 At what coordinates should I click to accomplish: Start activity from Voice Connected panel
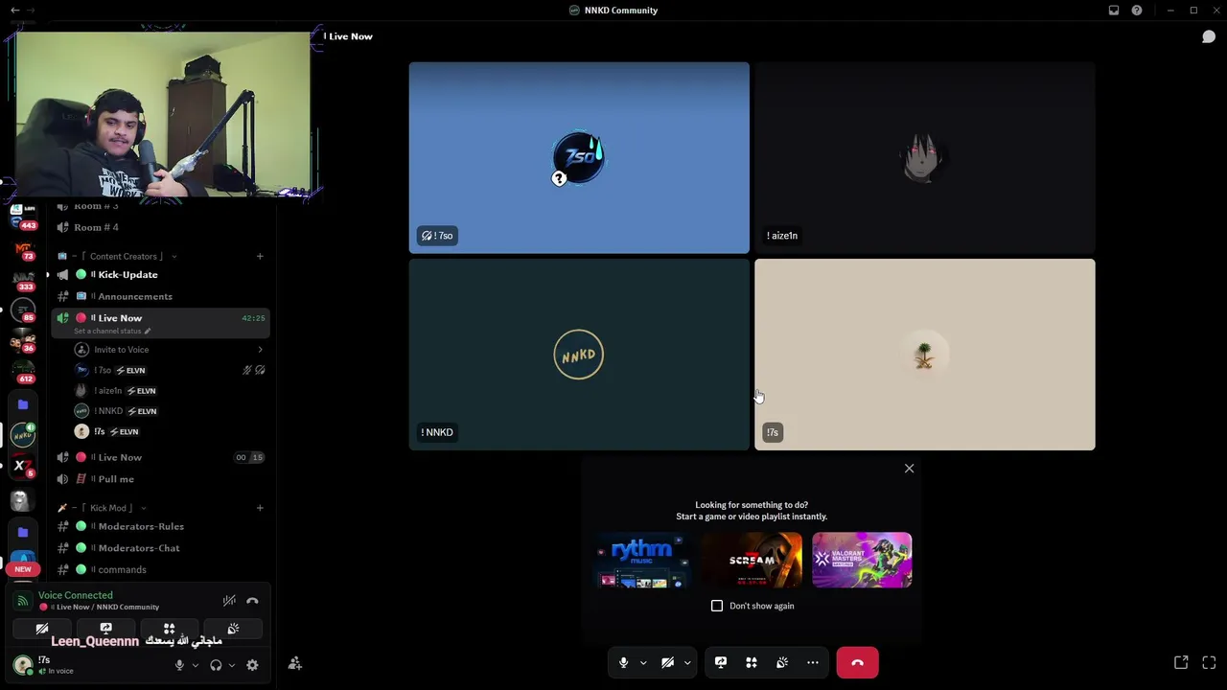[x=169, y=629]
